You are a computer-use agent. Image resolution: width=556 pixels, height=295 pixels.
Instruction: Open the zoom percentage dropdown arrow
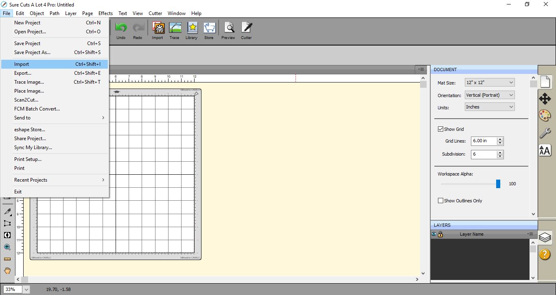pyautogui.click(x=26, y=289)
